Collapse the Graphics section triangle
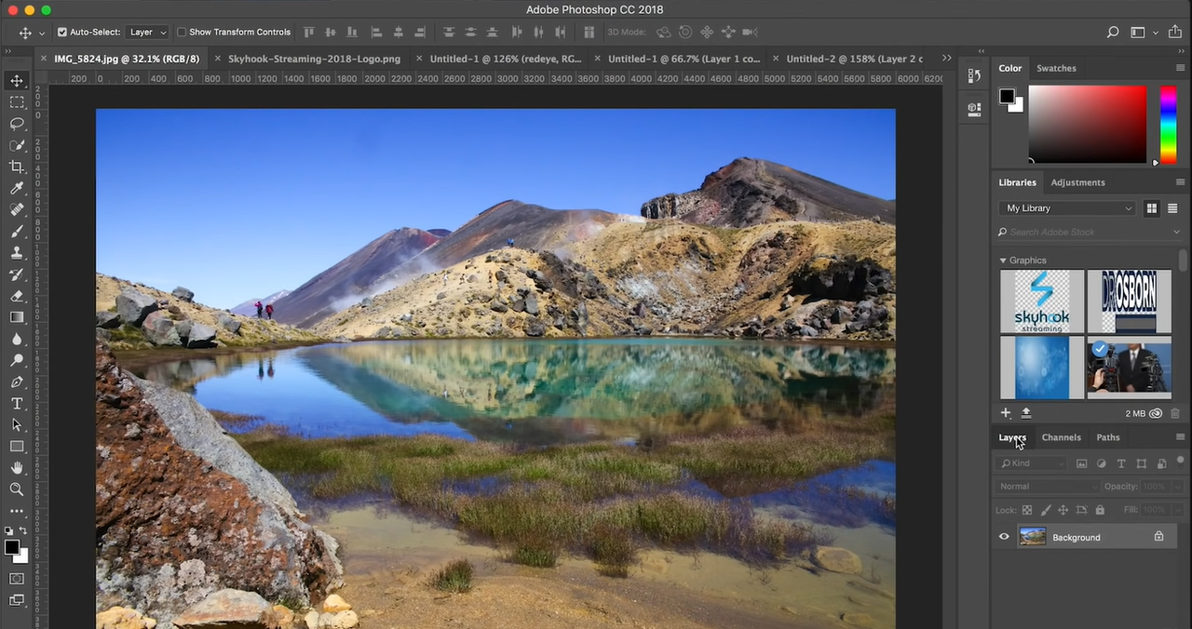Image resolution: width=1192 pixels, height=629 pixels. point(1003,261)
